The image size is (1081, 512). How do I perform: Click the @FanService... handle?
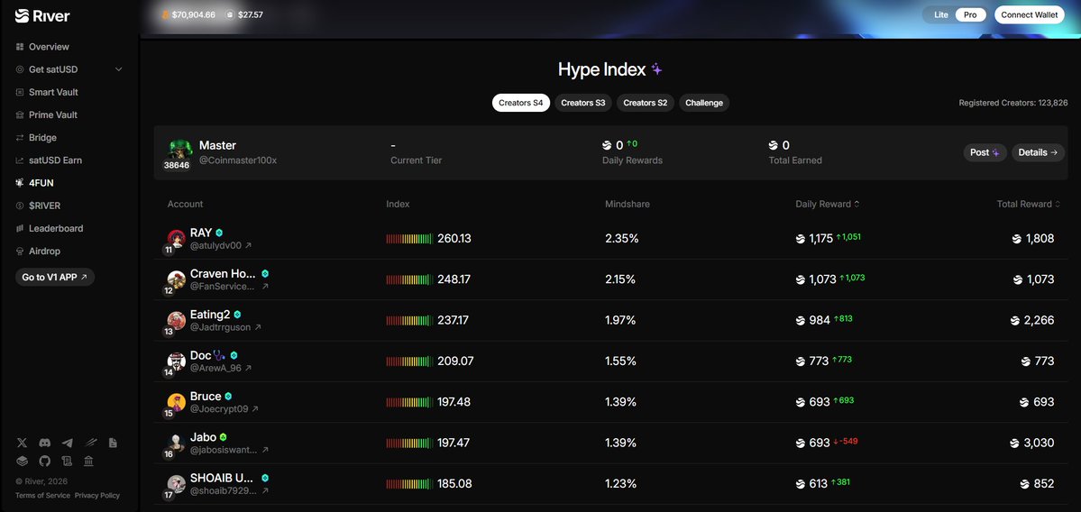click(x=223, y=286)
